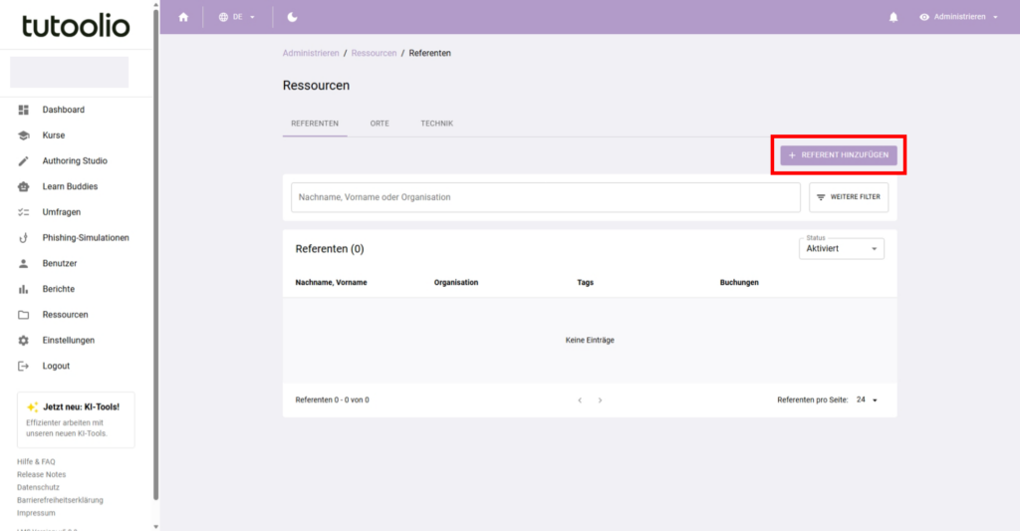Image resolution: width=1020 pixels, height=531 pixels.
Task: Focus the Nachname, Vorname search field
Action: click(x=545, y=197)
